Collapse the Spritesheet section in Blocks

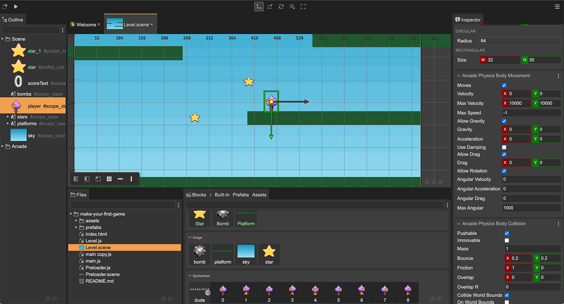190,276
